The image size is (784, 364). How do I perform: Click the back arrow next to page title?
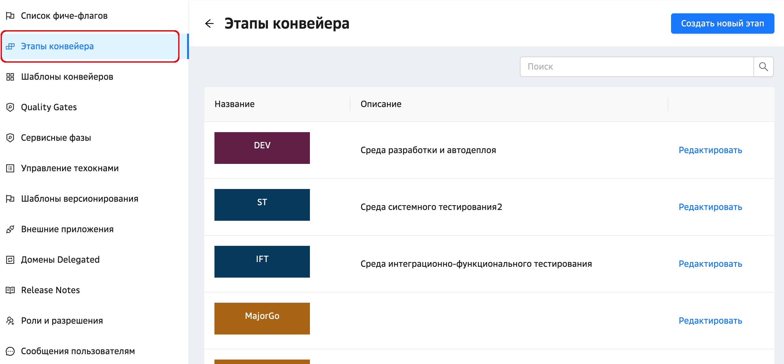(x=209, y=24)
